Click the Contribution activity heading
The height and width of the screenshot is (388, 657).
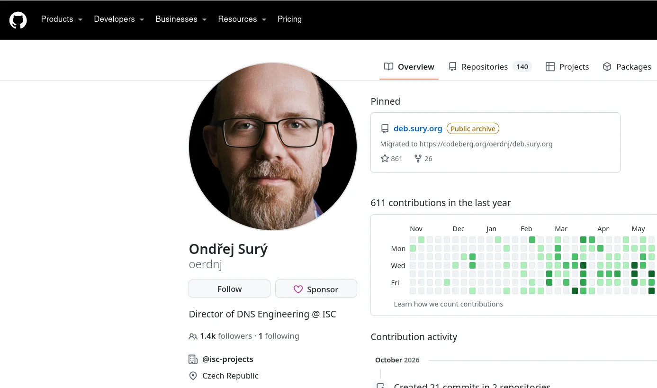click(414, 337)
